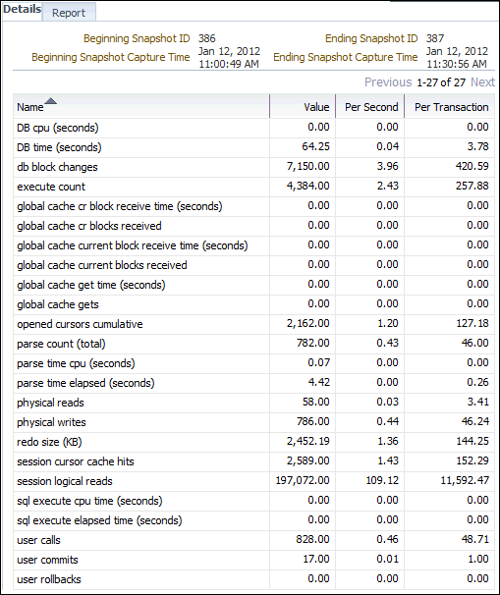
Task: Sort by Per Transaction column header
Action: pyautogui.click(x=452, y=107)
